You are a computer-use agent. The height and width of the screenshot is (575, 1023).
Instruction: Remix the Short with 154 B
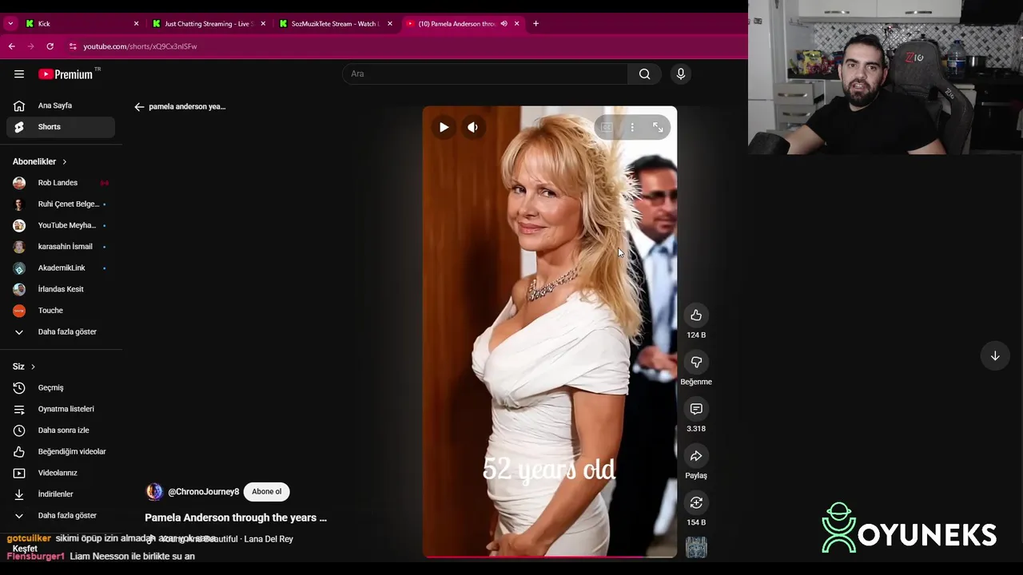[696, 502]
